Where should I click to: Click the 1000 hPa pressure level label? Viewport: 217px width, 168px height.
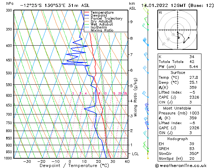(8, 158)
